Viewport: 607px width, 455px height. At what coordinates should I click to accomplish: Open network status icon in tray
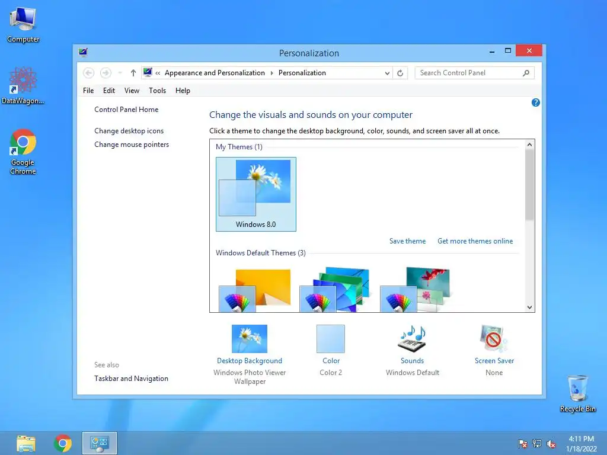point(537,444)
